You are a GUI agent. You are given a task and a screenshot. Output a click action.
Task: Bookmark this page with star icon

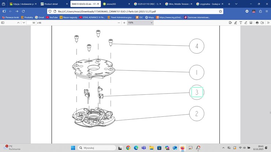click(x=220, y=11)
